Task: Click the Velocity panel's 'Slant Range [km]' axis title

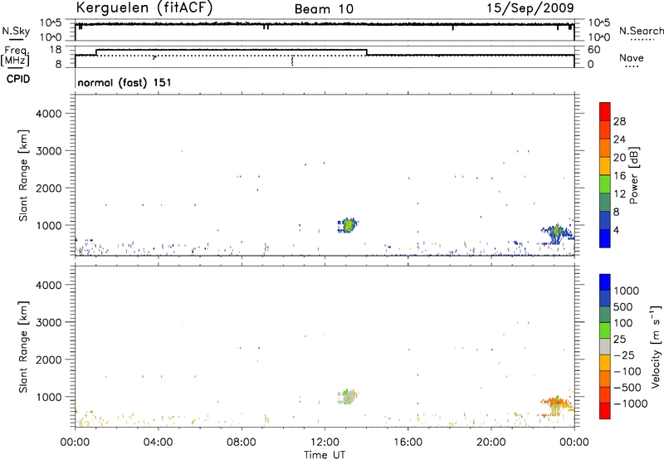Action: click(23, 347)
